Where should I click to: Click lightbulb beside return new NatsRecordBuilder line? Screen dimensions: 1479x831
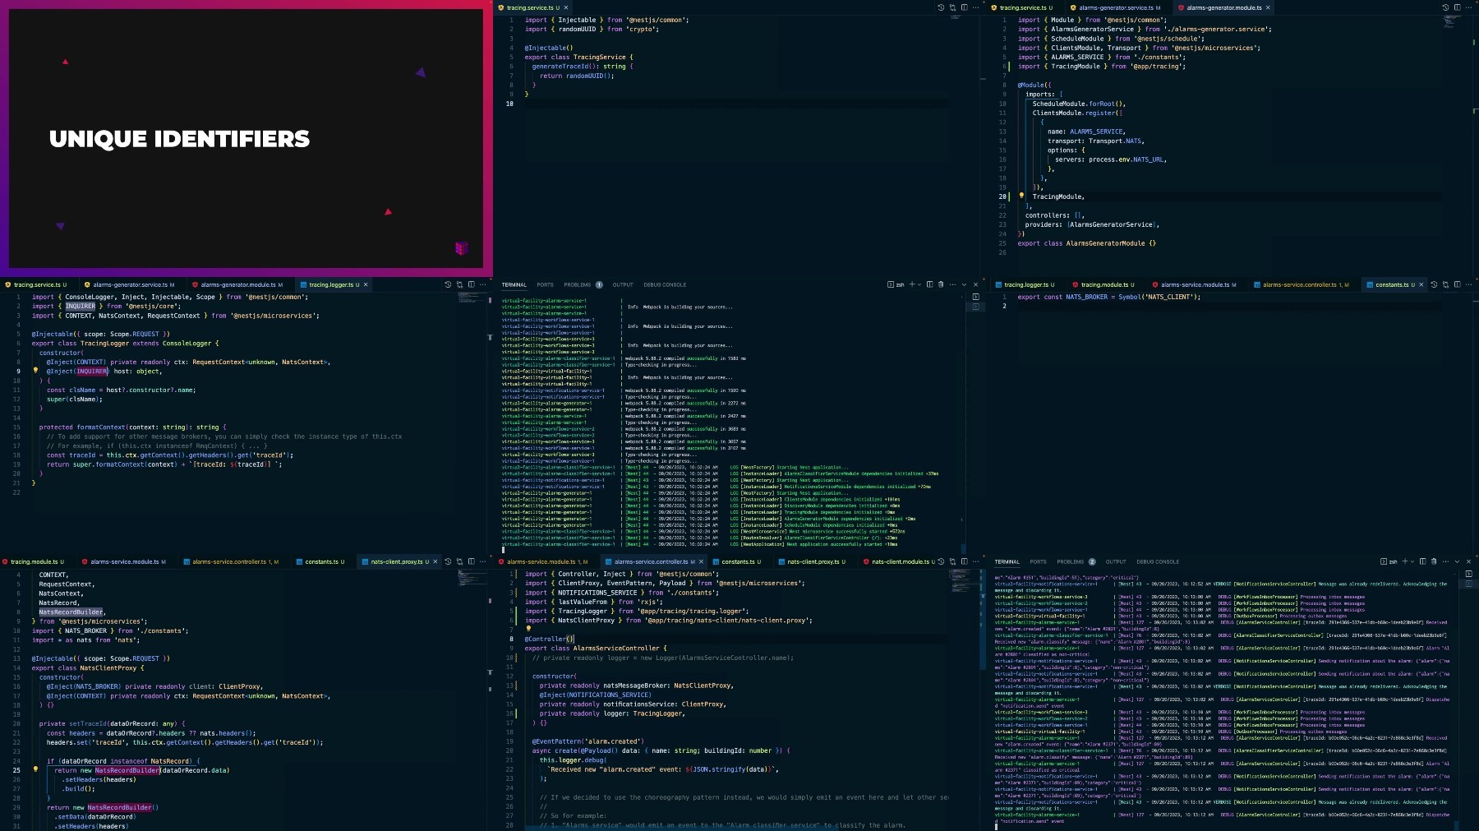coord(35,769)
